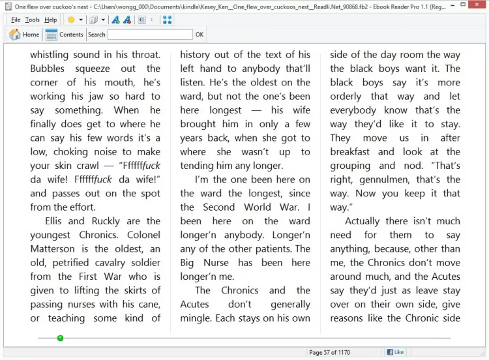Click the house icon next to Home
The width and height of the screenshot is (489, 360).
coord(14,35)
